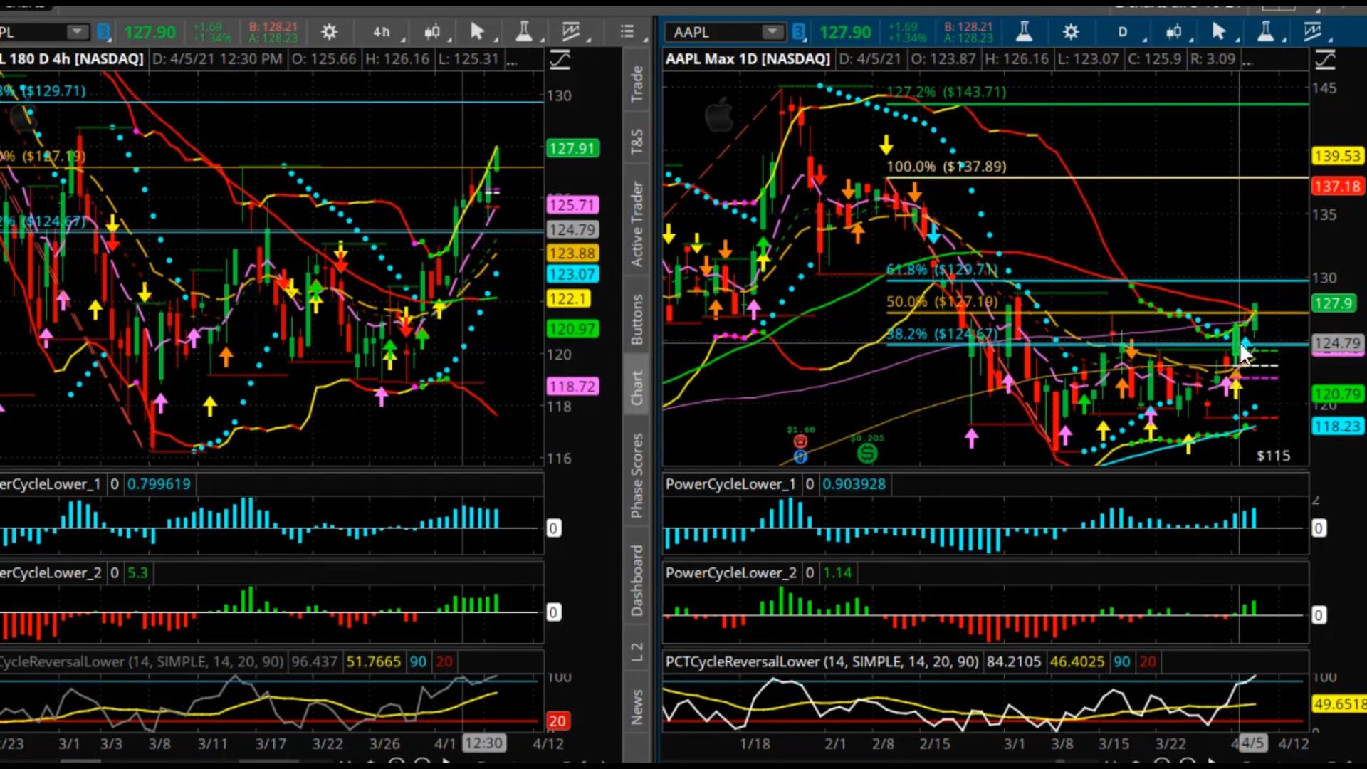Open the Dashboard side tab
1367x769 pixels.
(637, 580)
